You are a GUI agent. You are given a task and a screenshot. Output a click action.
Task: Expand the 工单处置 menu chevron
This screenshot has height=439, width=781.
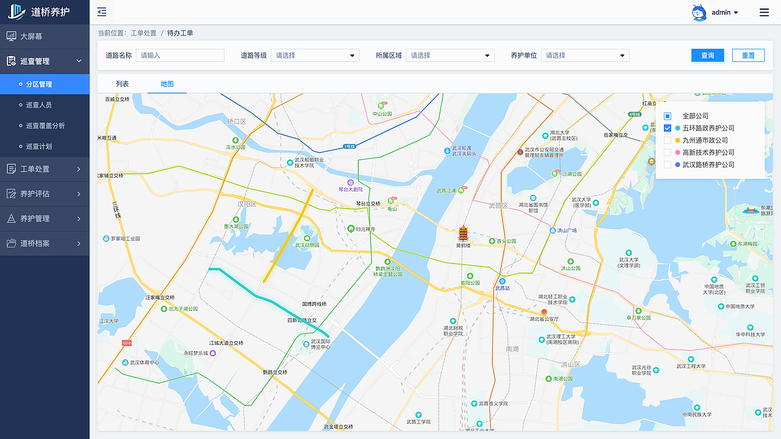(x=79, y=169)
